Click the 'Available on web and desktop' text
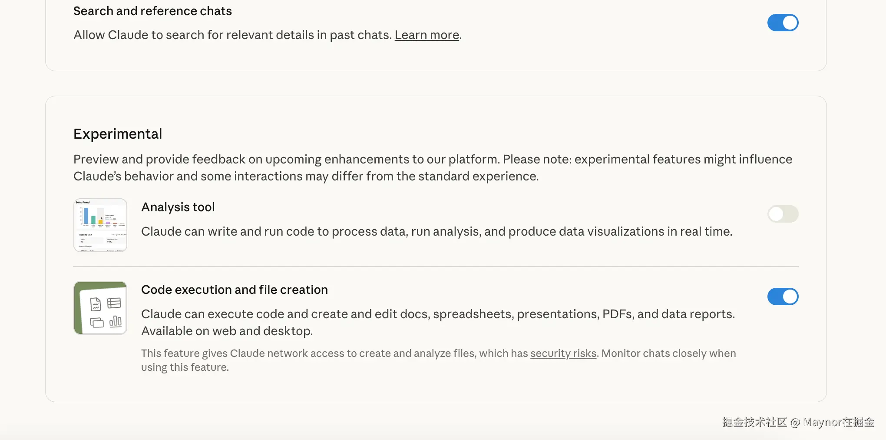 pos(227,331)
